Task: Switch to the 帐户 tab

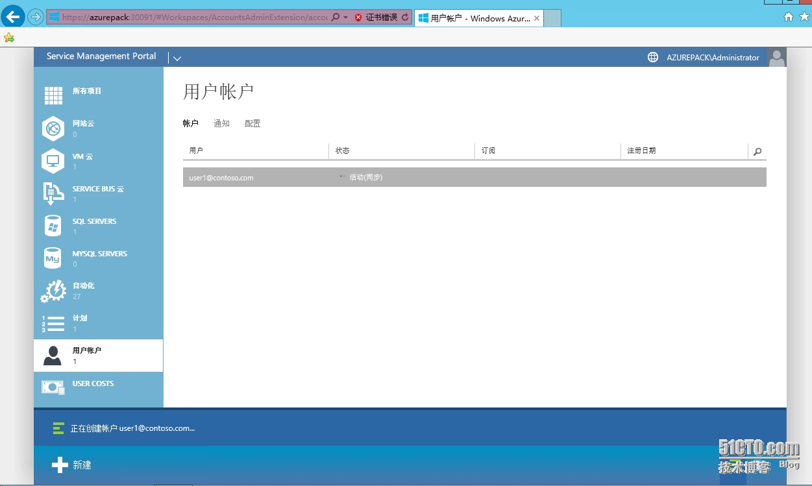Action: [x=190, y=123]
